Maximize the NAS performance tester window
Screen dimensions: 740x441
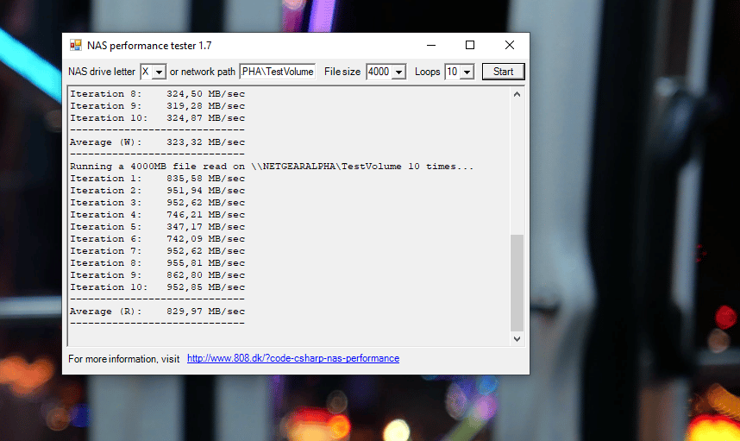click(470, 46)
